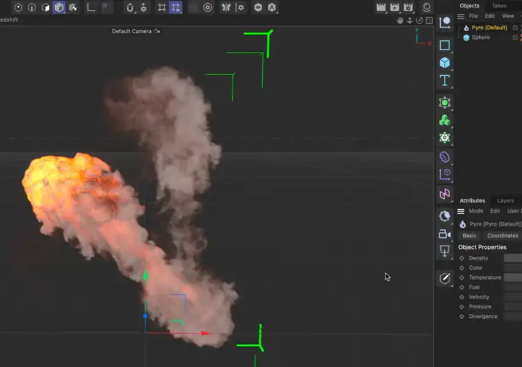Open the Mode menu in Attributes
The image size is (522, 367).
(x=476, y=211)
